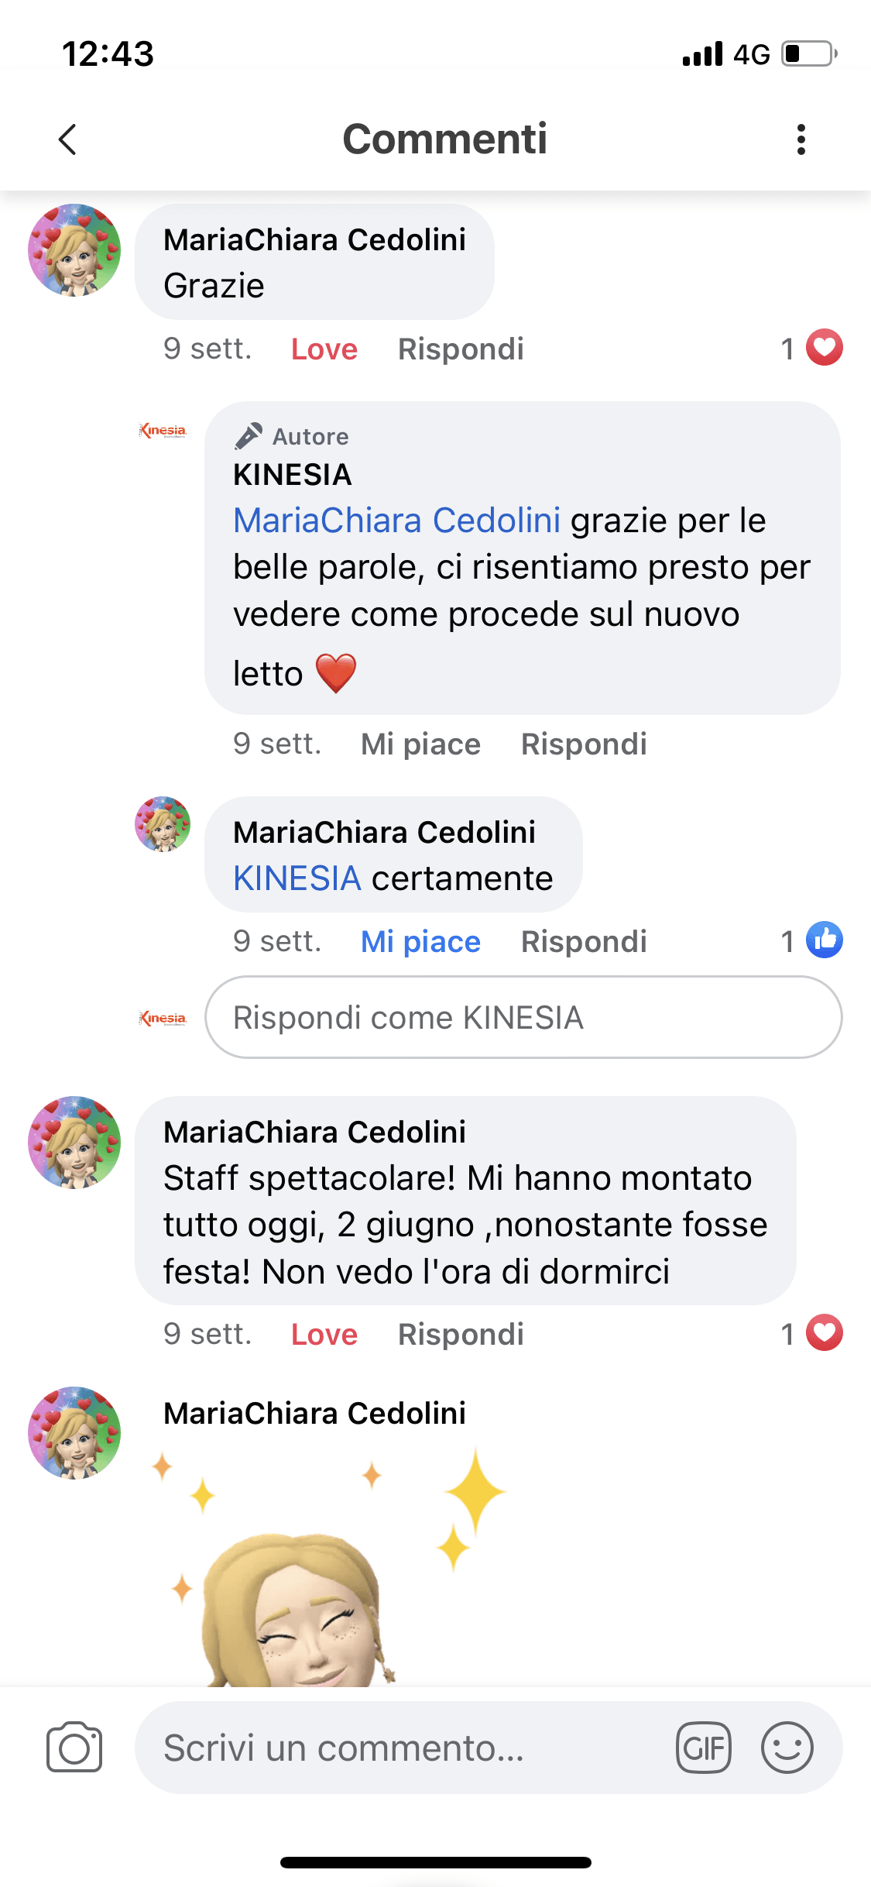Tap the blue thumbs-up reaction on the 'certamente' reply

coord(824,940)
